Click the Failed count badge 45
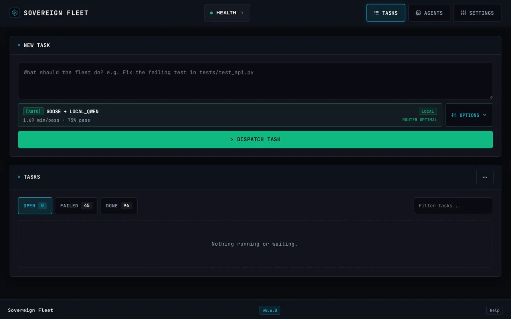 tap(87, 206)
